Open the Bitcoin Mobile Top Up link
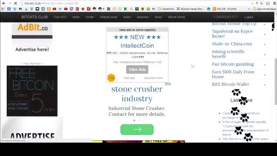 (234, 24)
